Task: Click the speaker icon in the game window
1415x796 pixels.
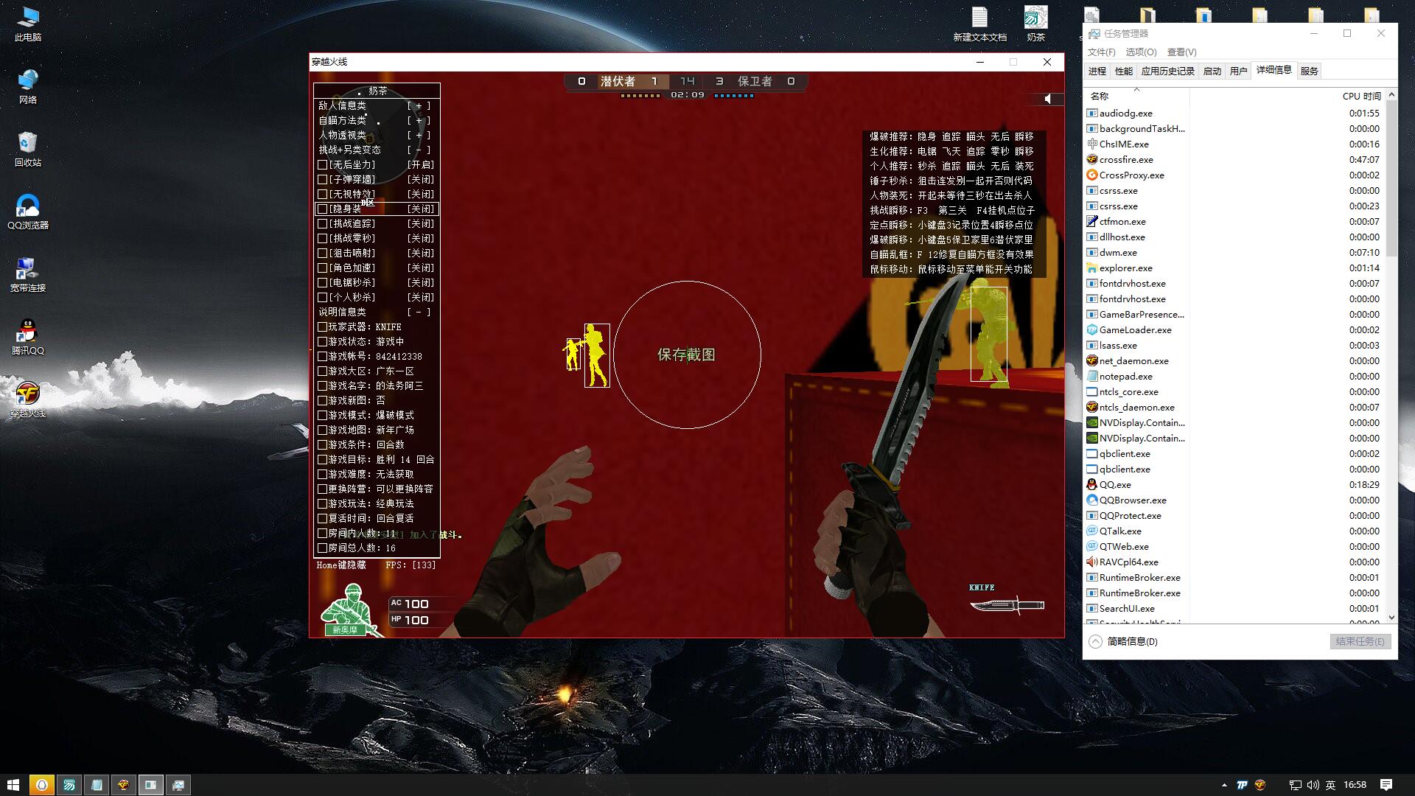Action: (1048, 99)
